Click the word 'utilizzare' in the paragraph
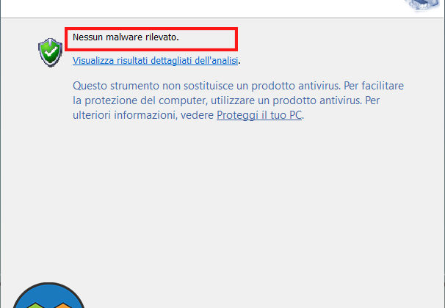The image size is (445, 308). point(233,100)
